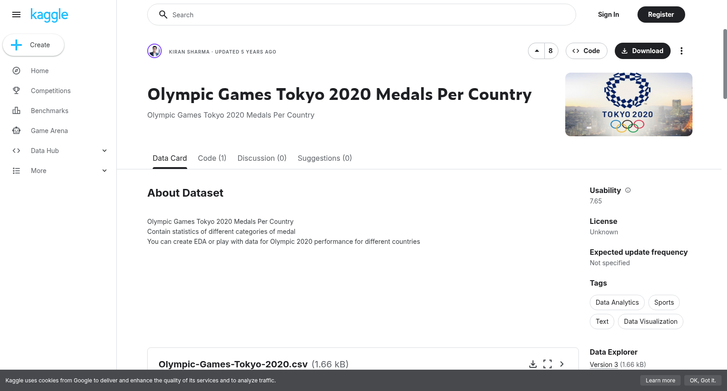Click the Home compass icon

[x=16, y=71]
